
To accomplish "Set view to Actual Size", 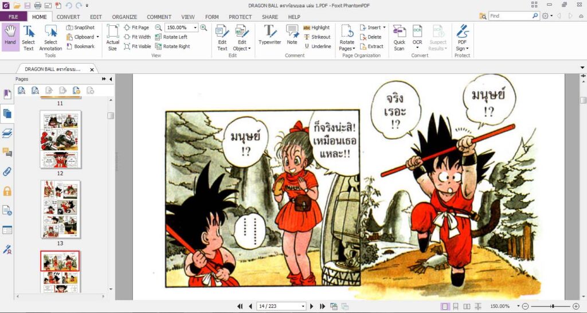I will coord(113,38).
